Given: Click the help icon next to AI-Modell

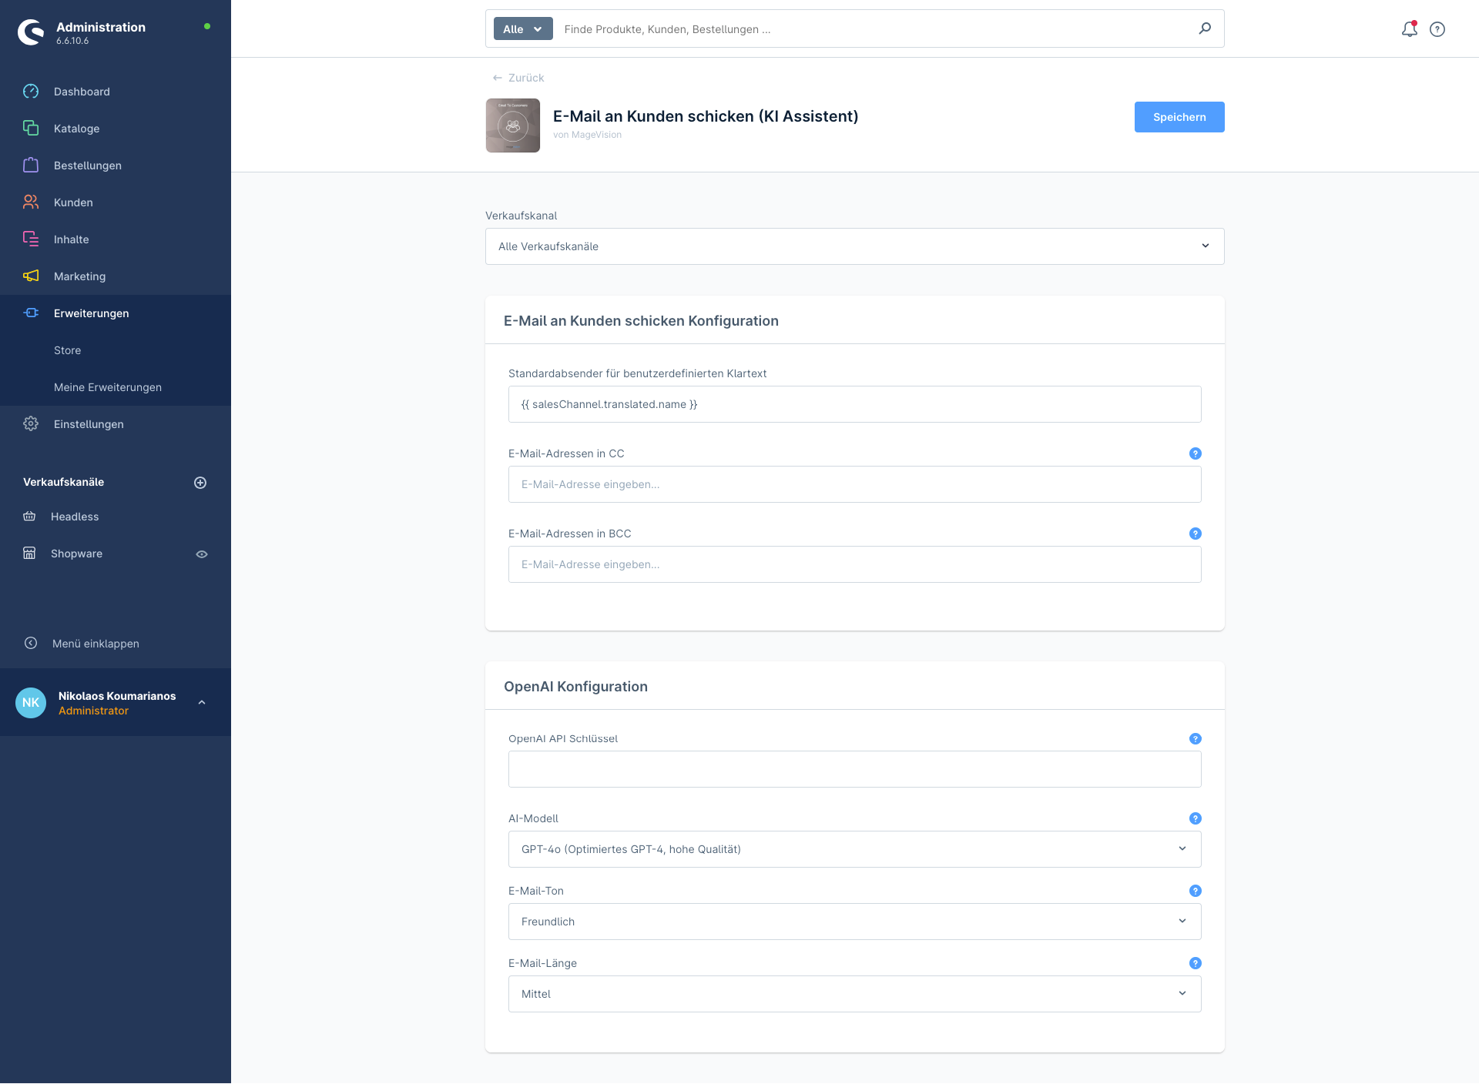Looking at the screenshot, I should click(1196, 818).
